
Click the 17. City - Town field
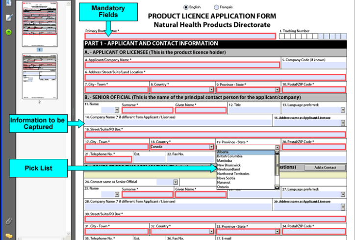(117, 147)
